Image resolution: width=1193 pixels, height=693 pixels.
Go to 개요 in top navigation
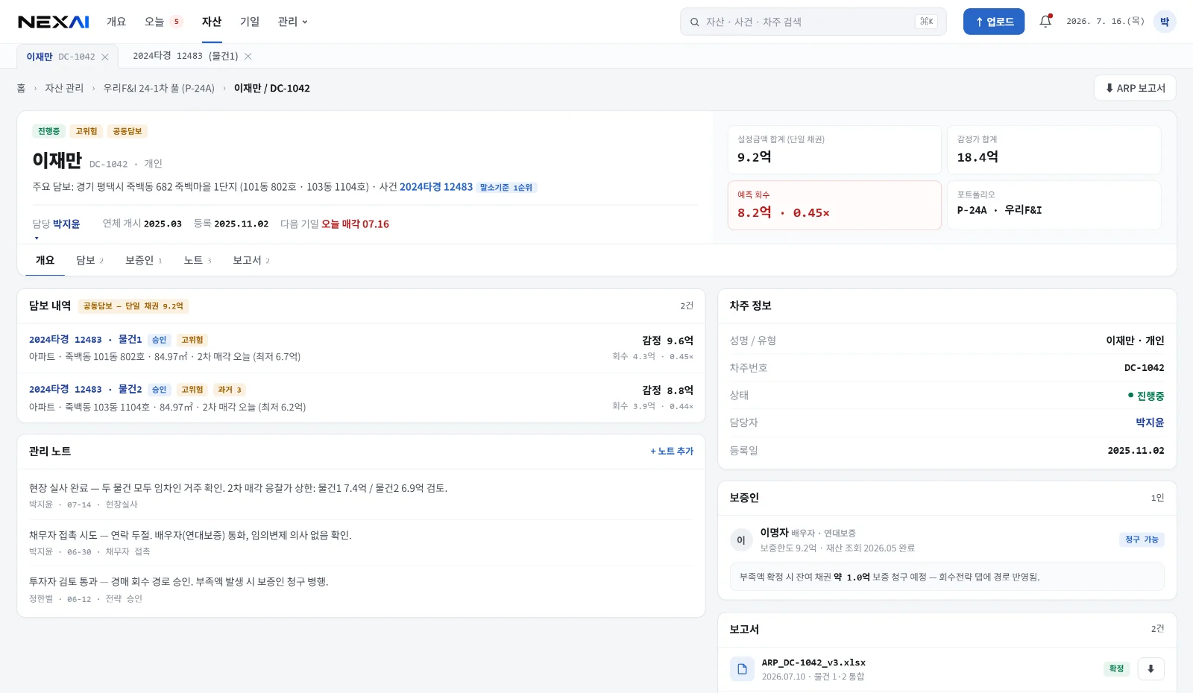click(116, 22)
